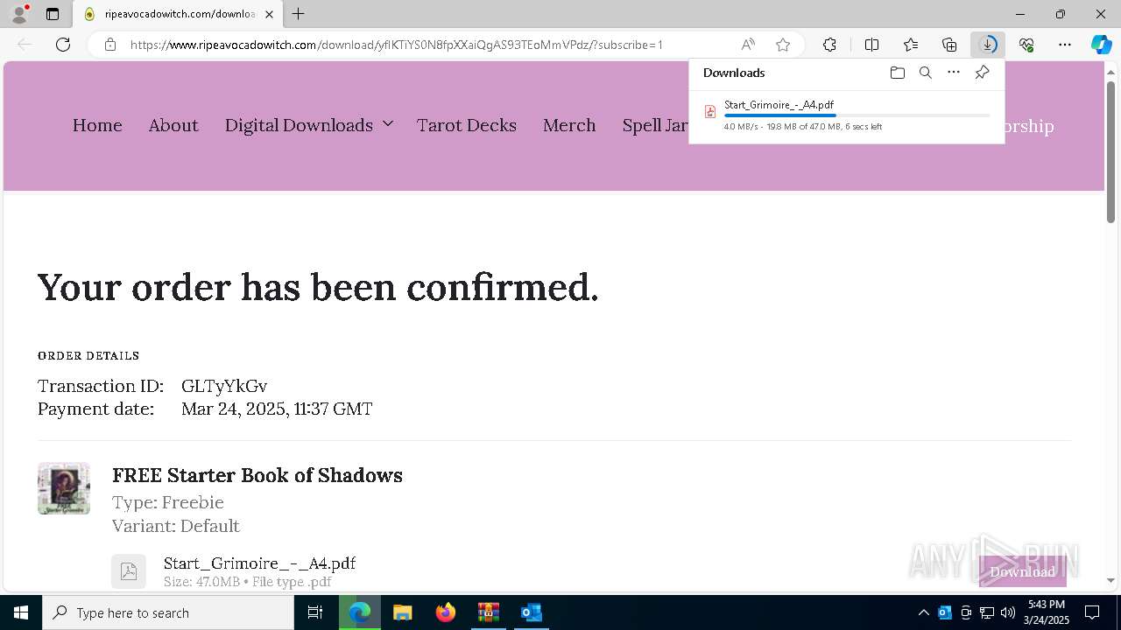The image size is (1121, 630).
Task: Open the browser profile icon
Action: [x=19, y=14]
